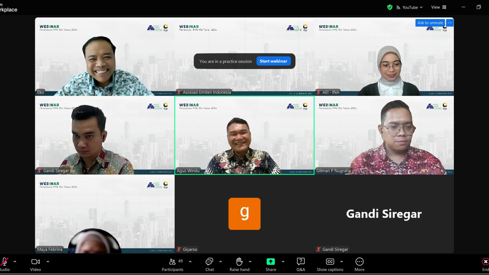Select Maya Febrina's video tile
The image size is (489, 275).
[105, 214]
